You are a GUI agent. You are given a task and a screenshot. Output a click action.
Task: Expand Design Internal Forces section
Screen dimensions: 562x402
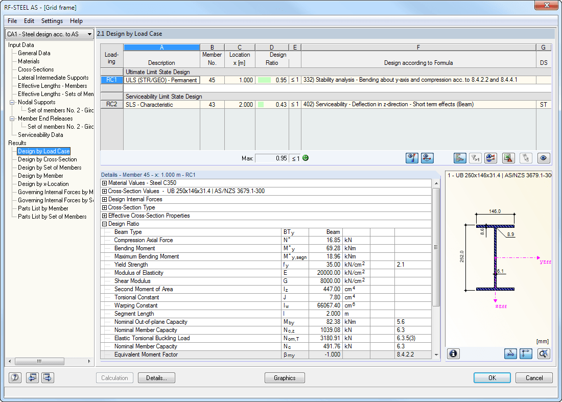pyautogui.click(x=104, y=200)
